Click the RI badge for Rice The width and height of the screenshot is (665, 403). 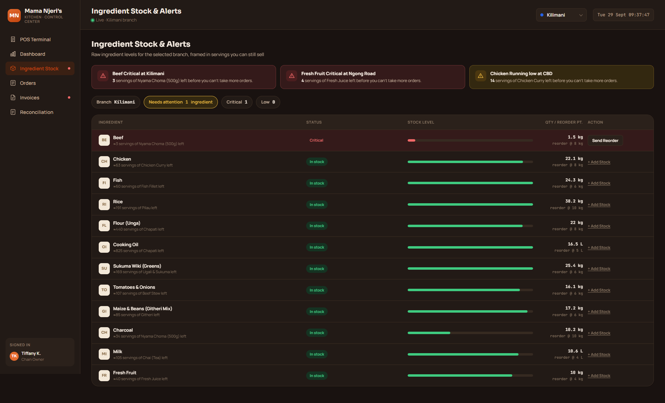coord(104,205)
